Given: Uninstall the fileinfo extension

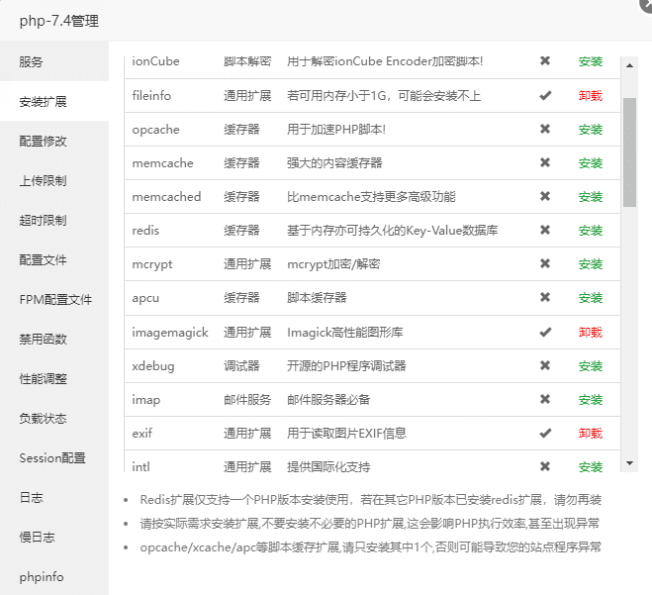Looking at the screenshot, I should click(x=590, y=96).
